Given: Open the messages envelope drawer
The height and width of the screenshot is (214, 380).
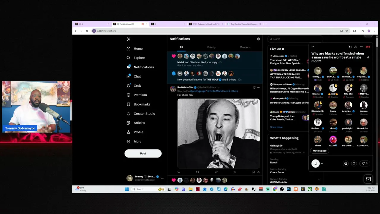Looking at the screenshot, I should tap(368, 179).
